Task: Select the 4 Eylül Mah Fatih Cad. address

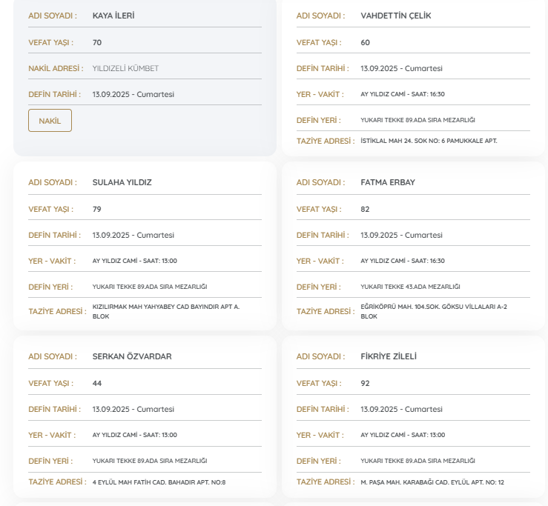Action: pyautogui.click(x=159, y=482)
